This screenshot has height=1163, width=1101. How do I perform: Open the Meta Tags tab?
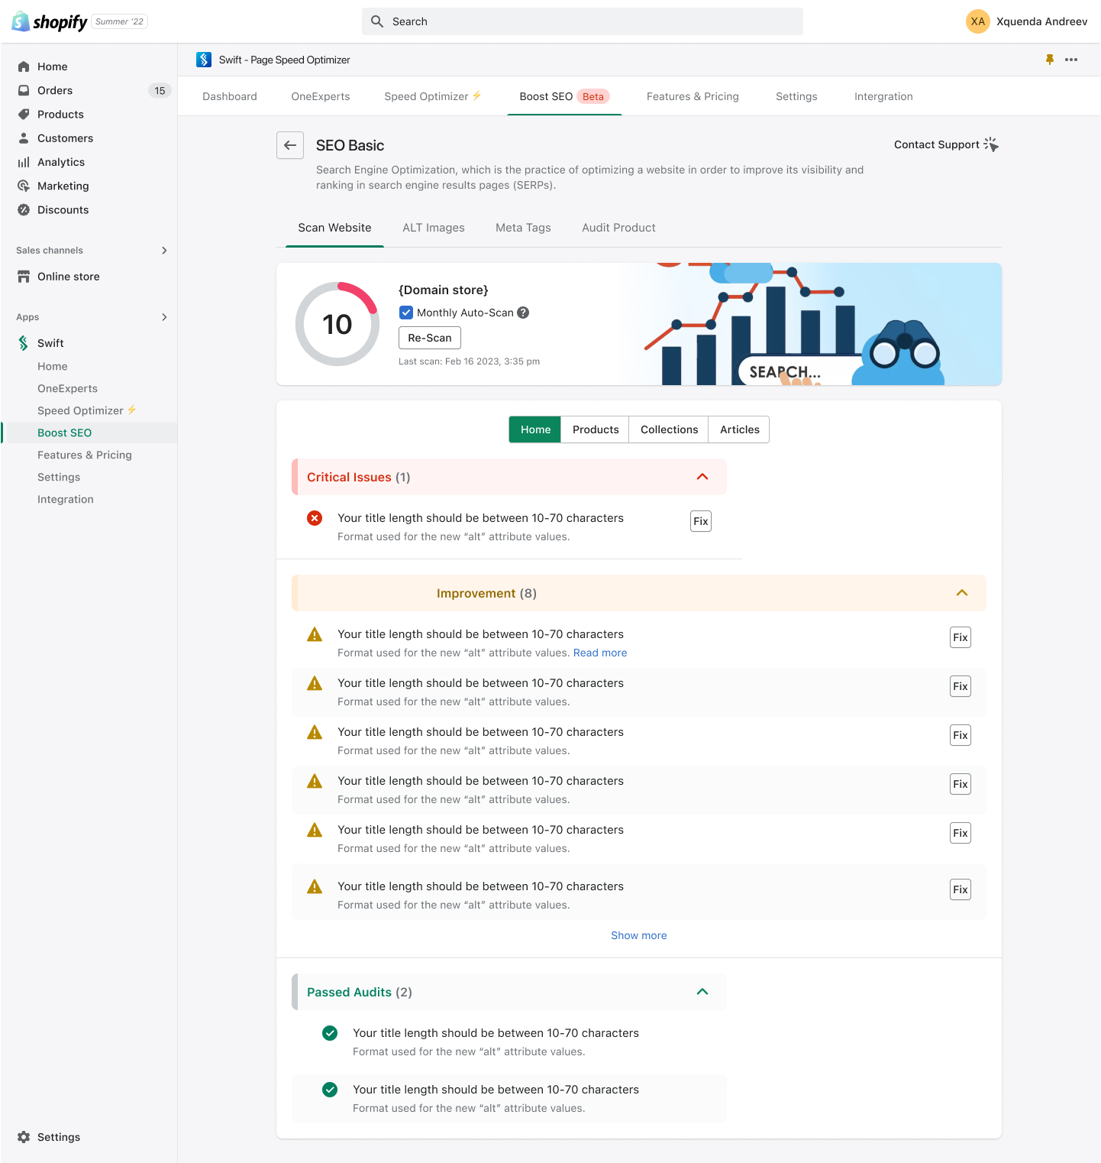(x=523, y=228)
